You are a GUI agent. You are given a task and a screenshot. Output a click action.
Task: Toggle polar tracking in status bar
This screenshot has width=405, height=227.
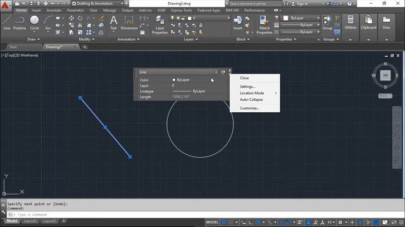[x=258, y=223]
